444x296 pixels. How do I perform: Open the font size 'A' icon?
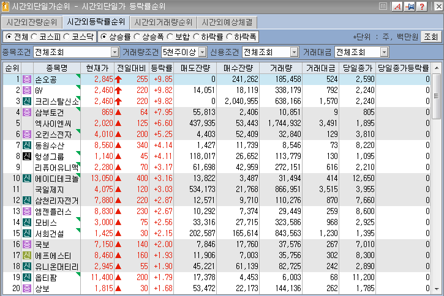click(x=397, y=7)
